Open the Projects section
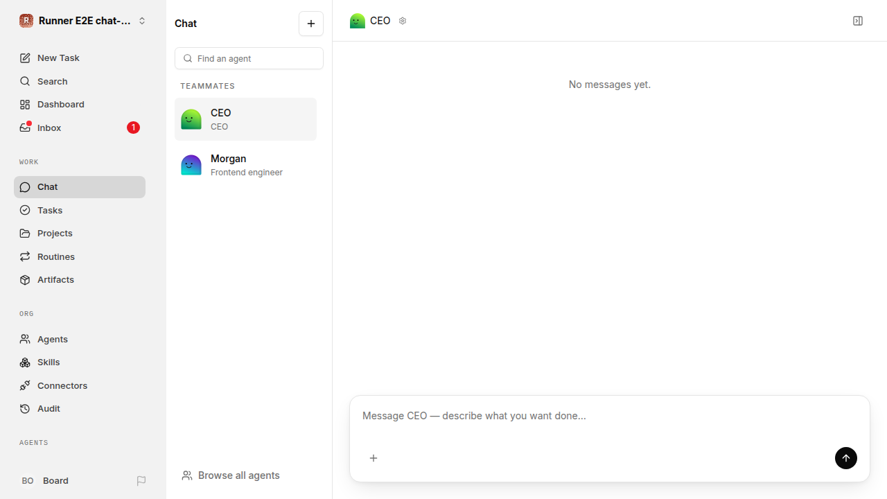 80,234
